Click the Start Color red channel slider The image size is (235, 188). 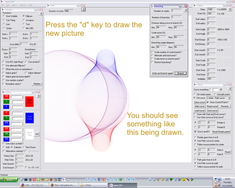[17, 97]
